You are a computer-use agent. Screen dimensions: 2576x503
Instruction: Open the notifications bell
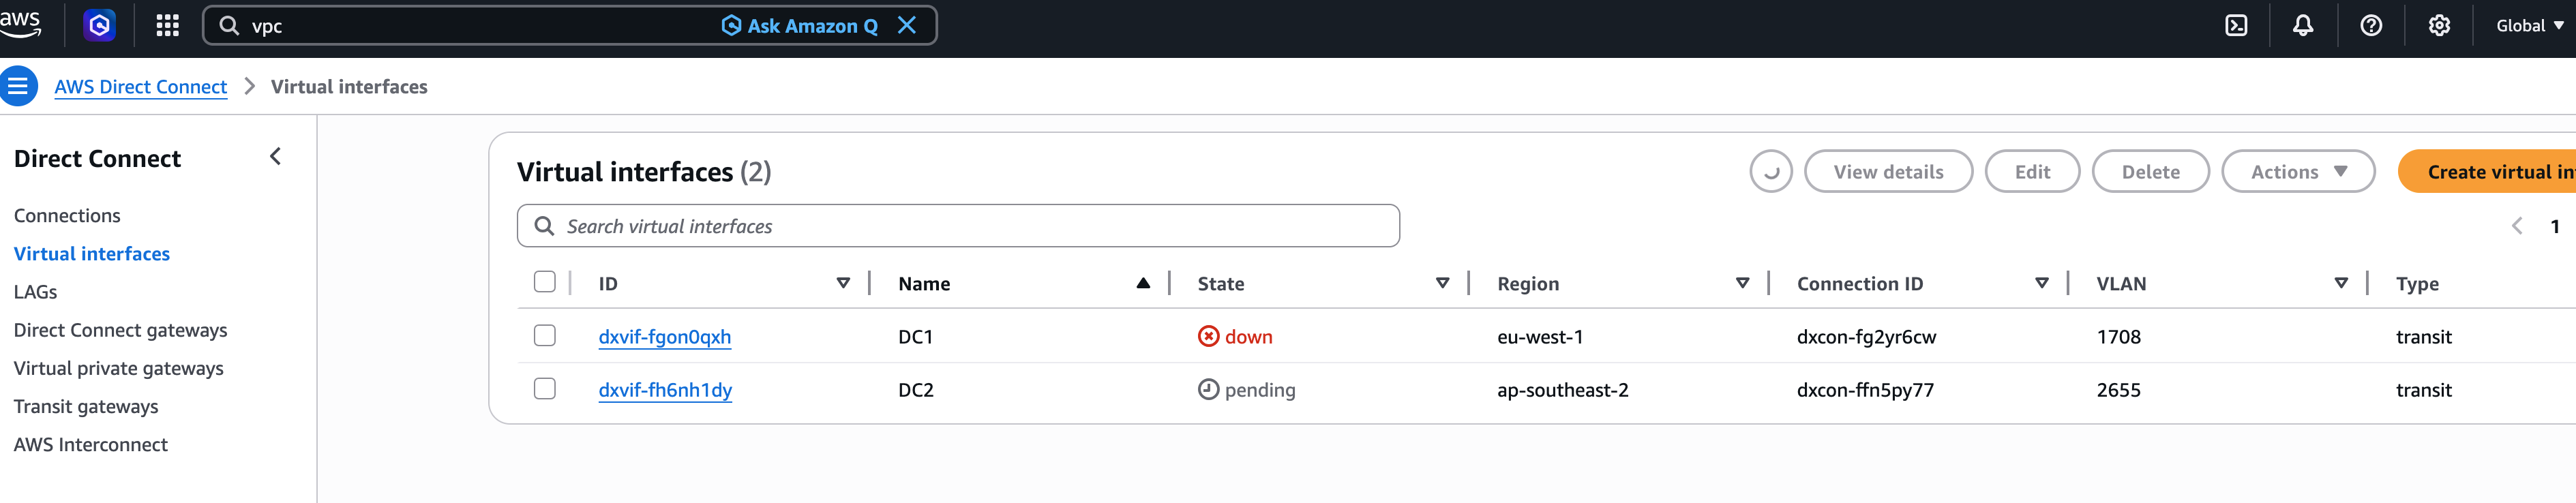click(2303, 26)
